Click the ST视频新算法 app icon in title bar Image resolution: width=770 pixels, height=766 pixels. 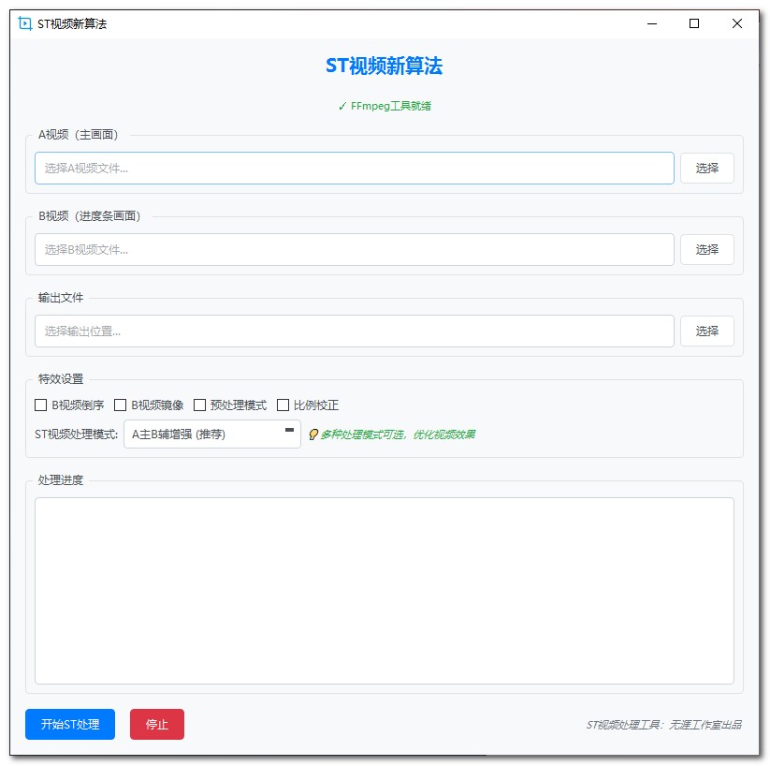coord(24,23)
